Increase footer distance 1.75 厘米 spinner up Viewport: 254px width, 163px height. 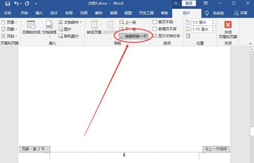coord(213,28)
